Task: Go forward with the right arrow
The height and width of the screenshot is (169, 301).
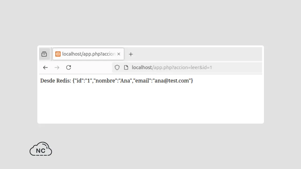Action: tap(57, 67)
